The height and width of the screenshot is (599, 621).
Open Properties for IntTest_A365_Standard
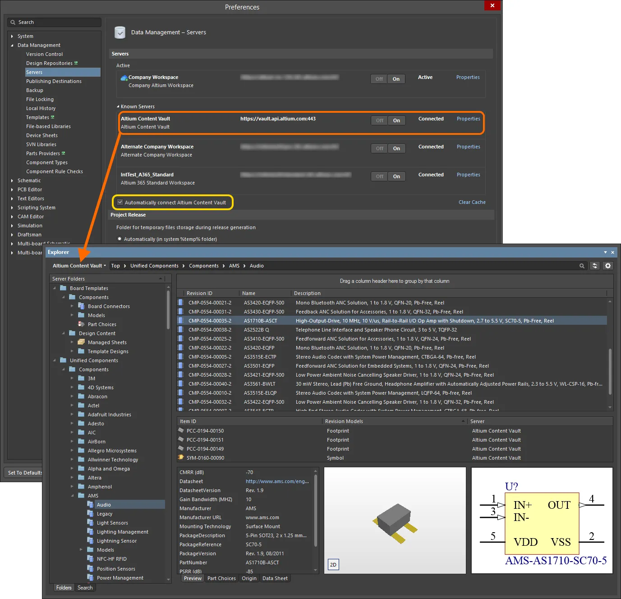point(468,175)
